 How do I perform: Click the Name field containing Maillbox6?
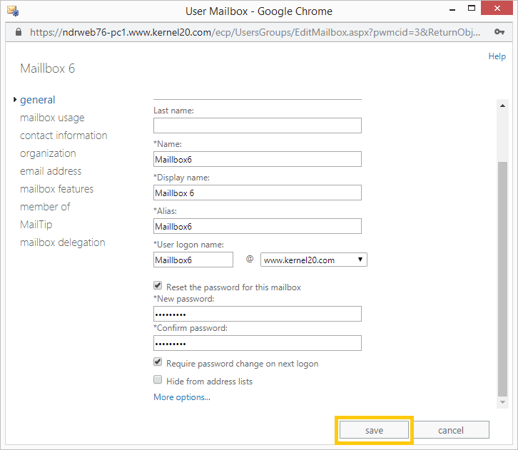pos(258,159)
